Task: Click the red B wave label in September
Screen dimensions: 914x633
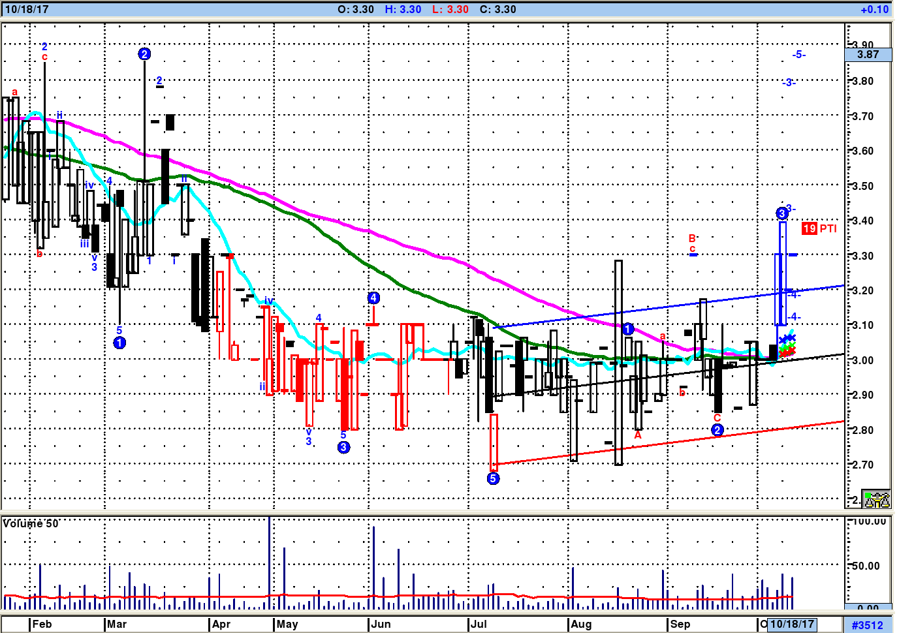Action: [692, 239]
